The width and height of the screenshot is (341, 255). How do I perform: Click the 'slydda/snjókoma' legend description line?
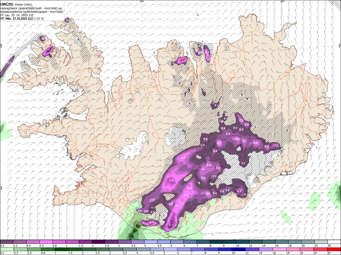[x=32, y=12]
